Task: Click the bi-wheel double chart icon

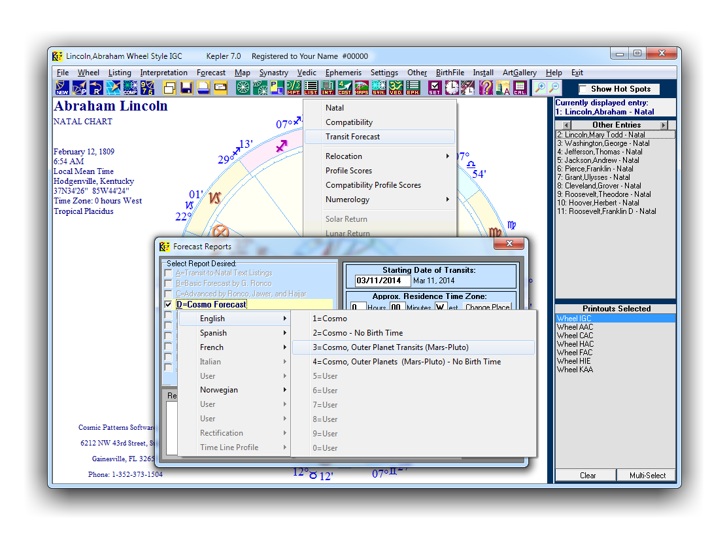Action: (x=260, y=88)
